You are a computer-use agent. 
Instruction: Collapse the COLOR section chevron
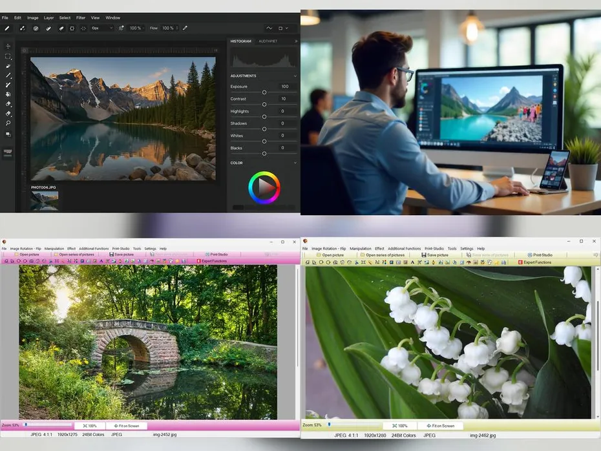tap(295, 163)
